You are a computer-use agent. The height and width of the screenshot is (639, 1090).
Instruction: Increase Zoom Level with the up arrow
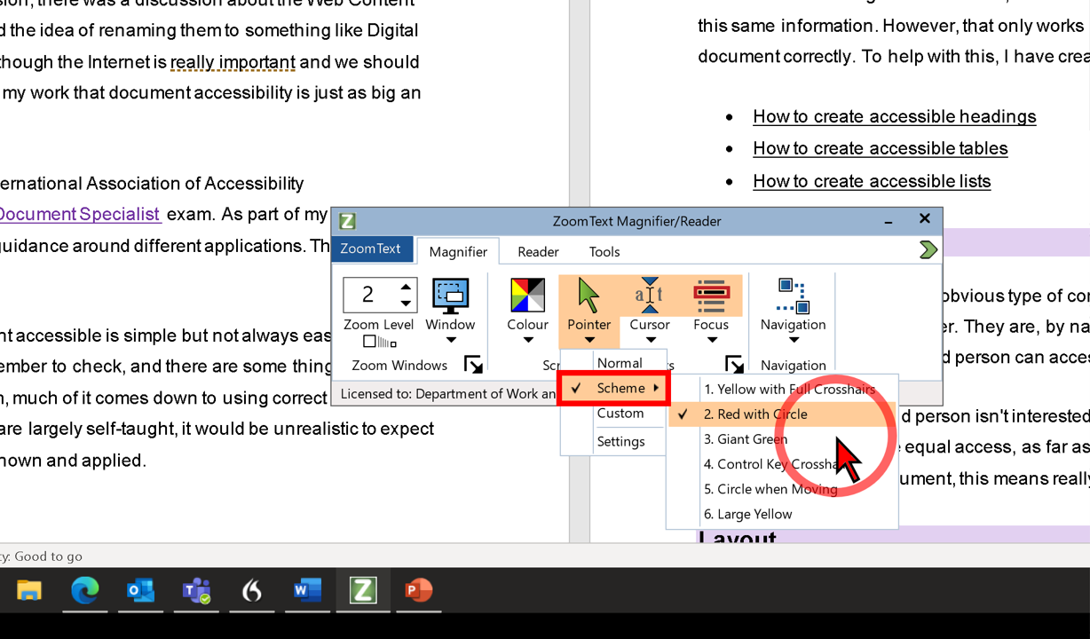coord(406,287)
